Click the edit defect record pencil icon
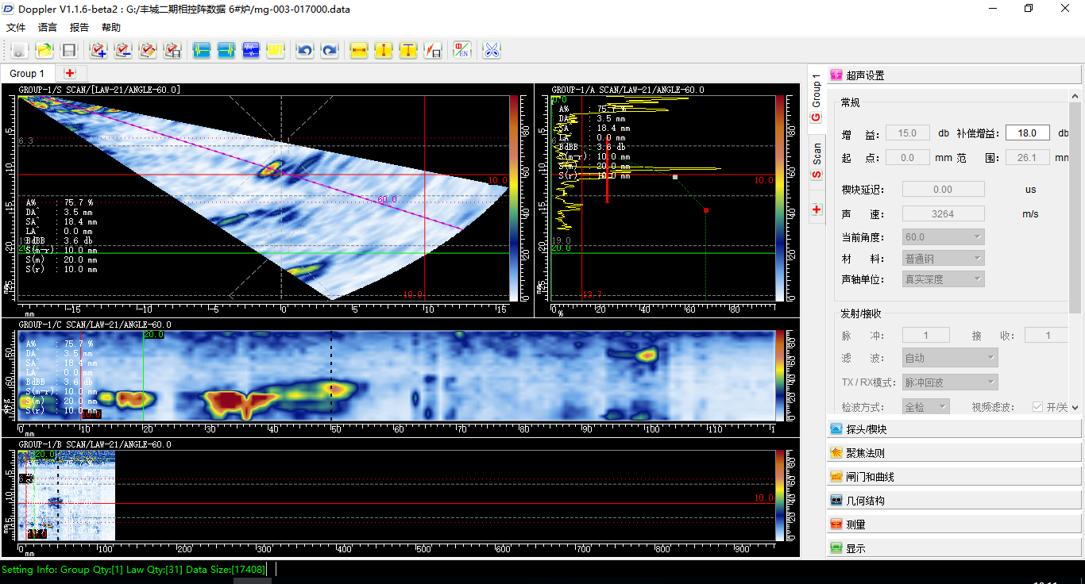This screenshot has height=584, width=1085. tap(148, 51)
